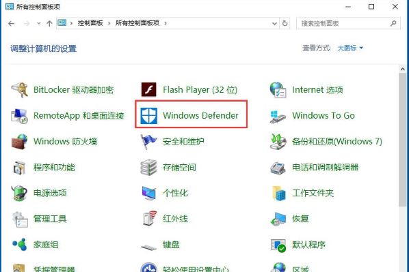Open the BitLocker 驱动器加密 link

pyautogui.click(x=74, y=90)
